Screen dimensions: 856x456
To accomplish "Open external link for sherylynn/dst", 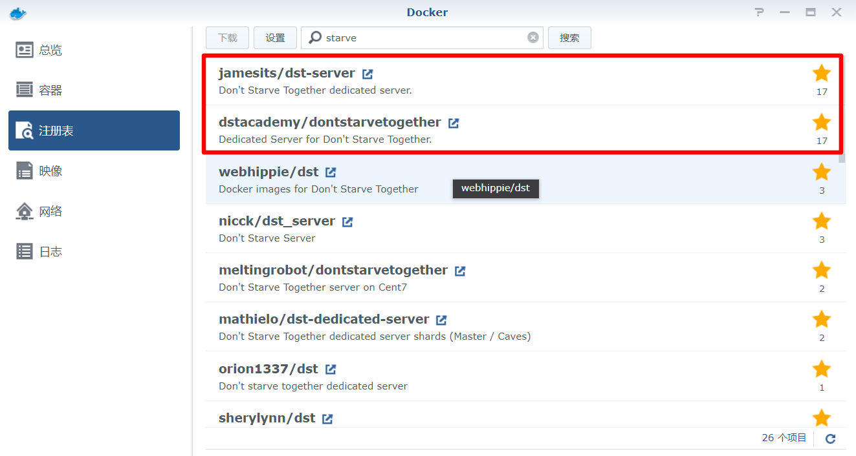I will pyautogui.click(x=327, y=419).
